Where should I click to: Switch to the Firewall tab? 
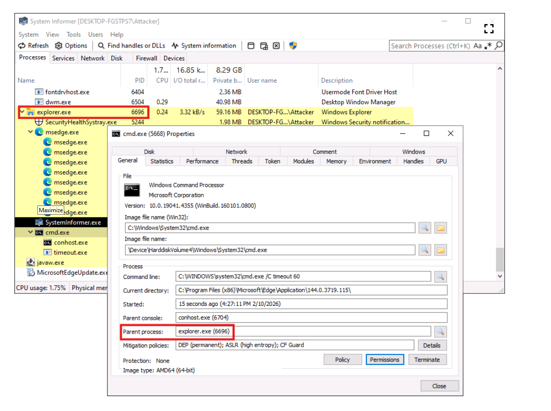pos(147,58)
